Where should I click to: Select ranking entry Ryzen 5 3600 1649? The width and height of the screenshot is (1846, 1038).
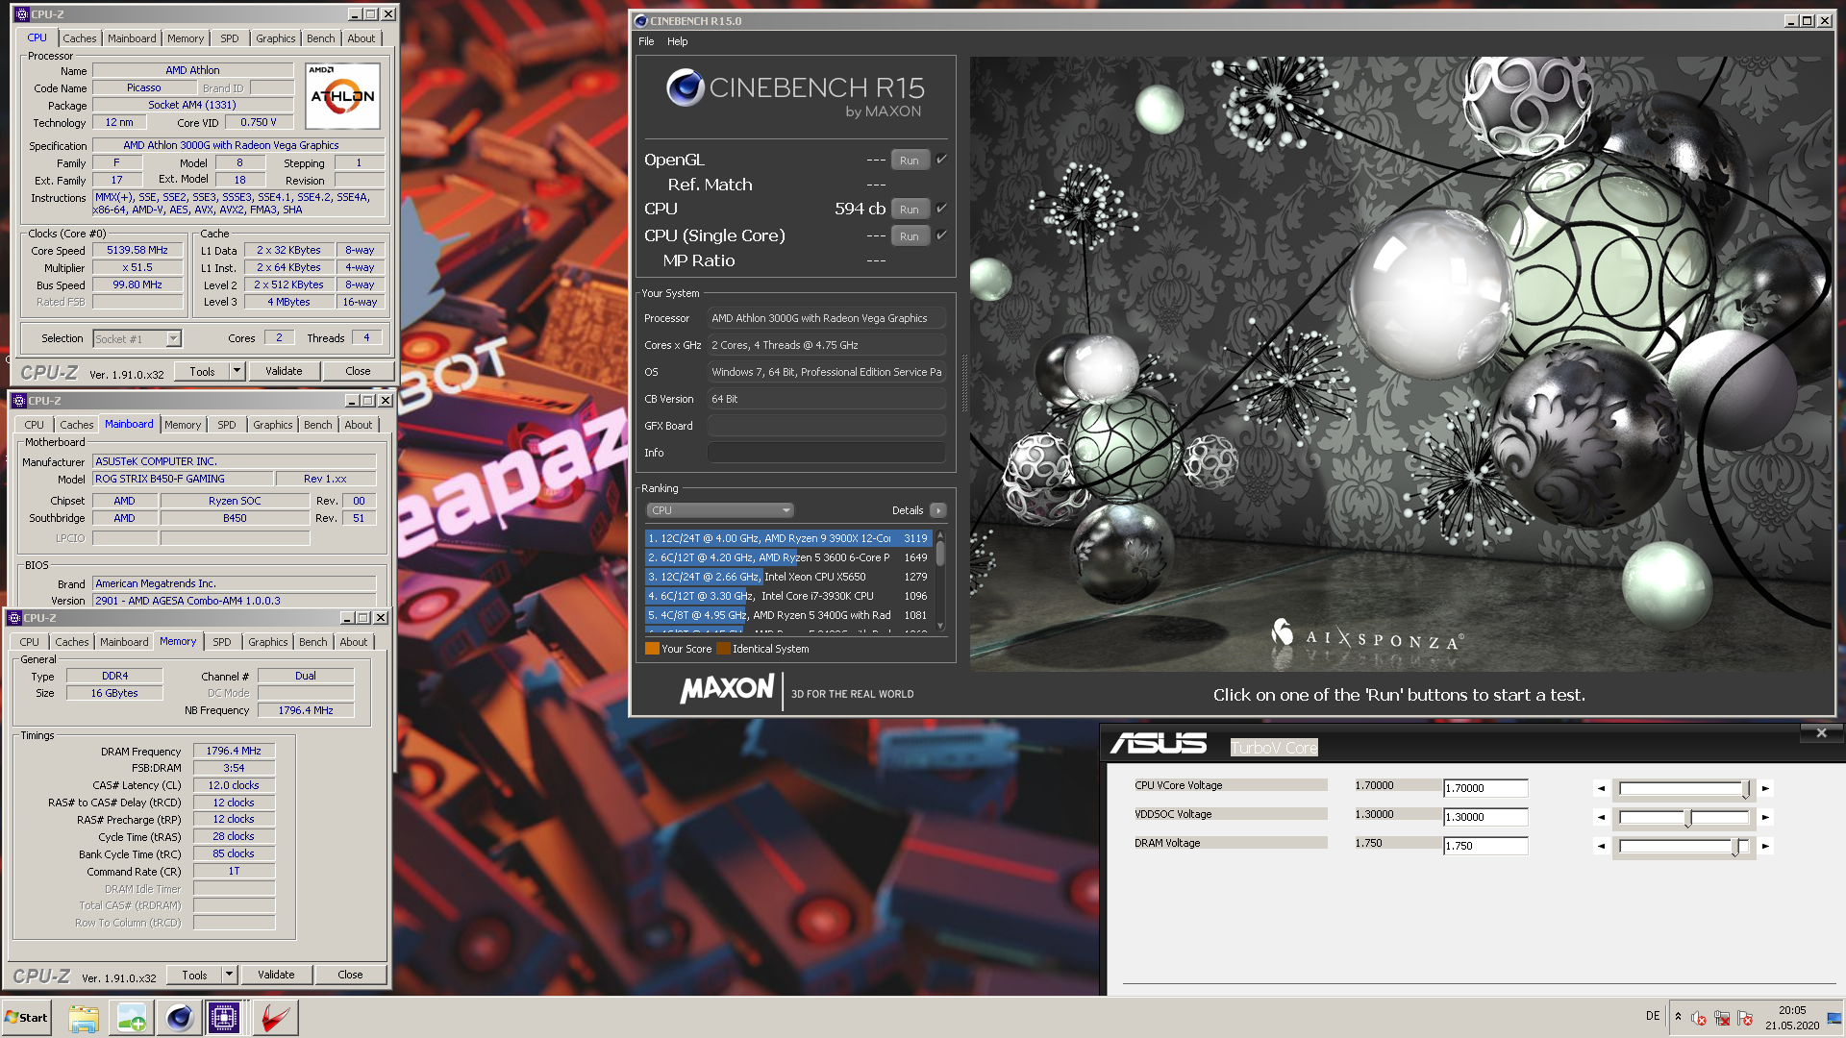pyautogui.click(x=788, y=557)
